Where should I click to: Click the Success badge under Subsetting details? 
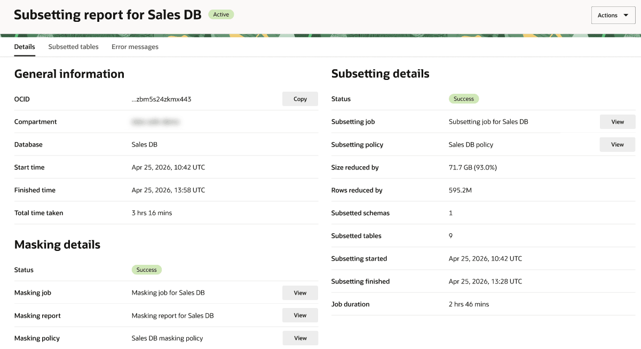pos(464,99)
